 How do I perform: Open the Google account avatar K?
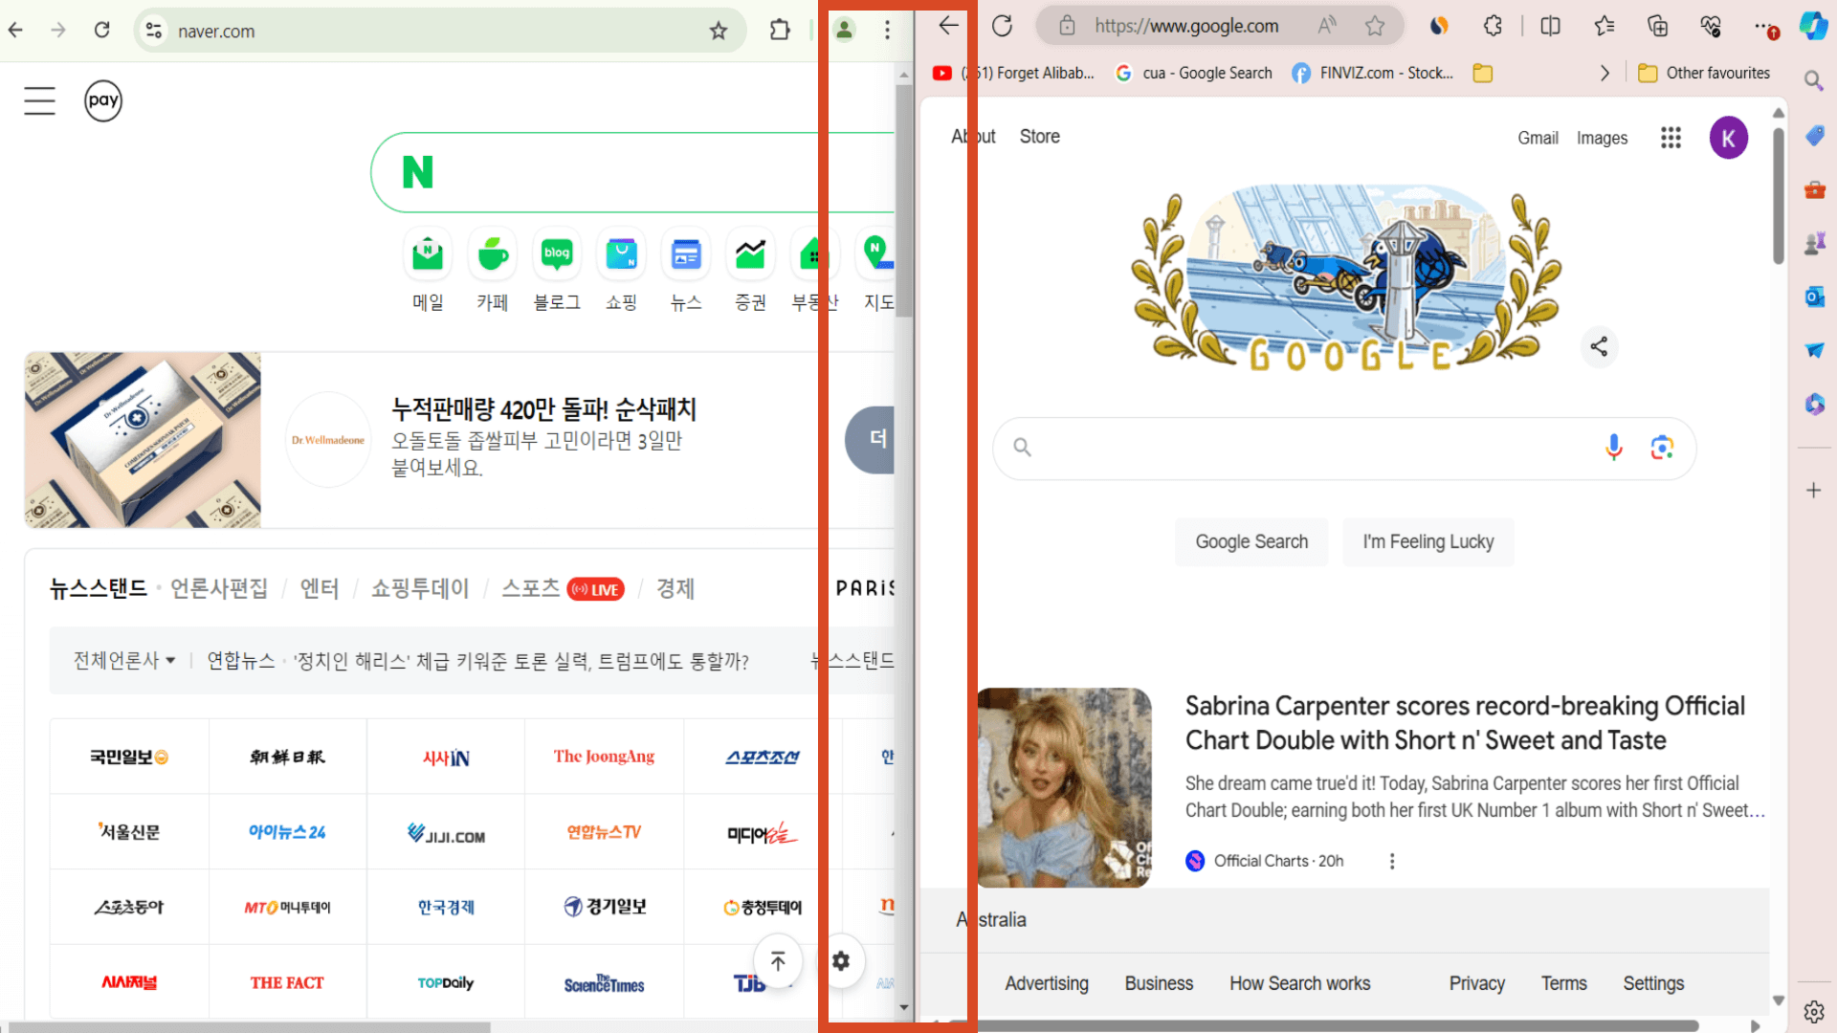coord(1728,138)
